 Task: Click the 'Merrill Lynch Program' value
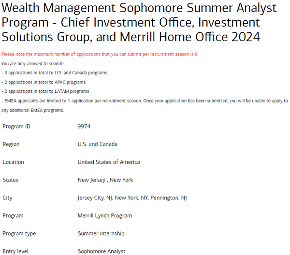click(x=104, y=216)
